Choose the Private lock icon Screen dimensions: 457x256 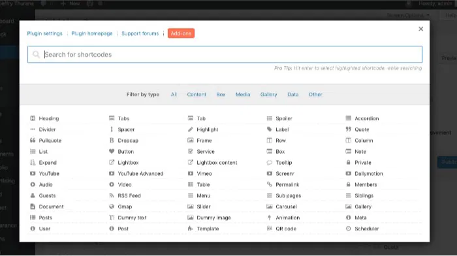point(348,162)
